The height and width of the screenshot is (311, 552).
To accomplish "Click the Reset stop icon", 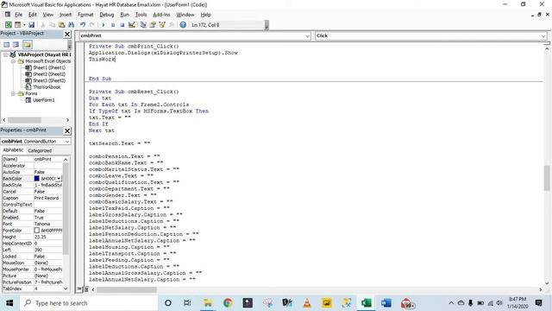I will 122,25.
